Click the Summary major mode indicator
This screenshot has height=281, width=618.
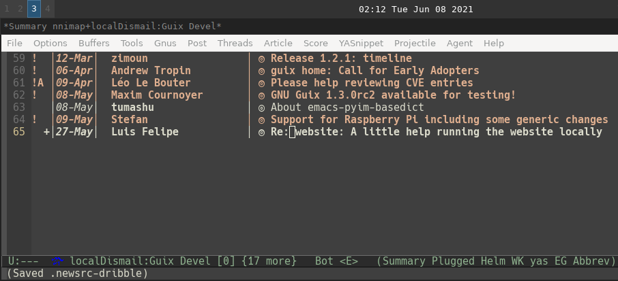401,261
